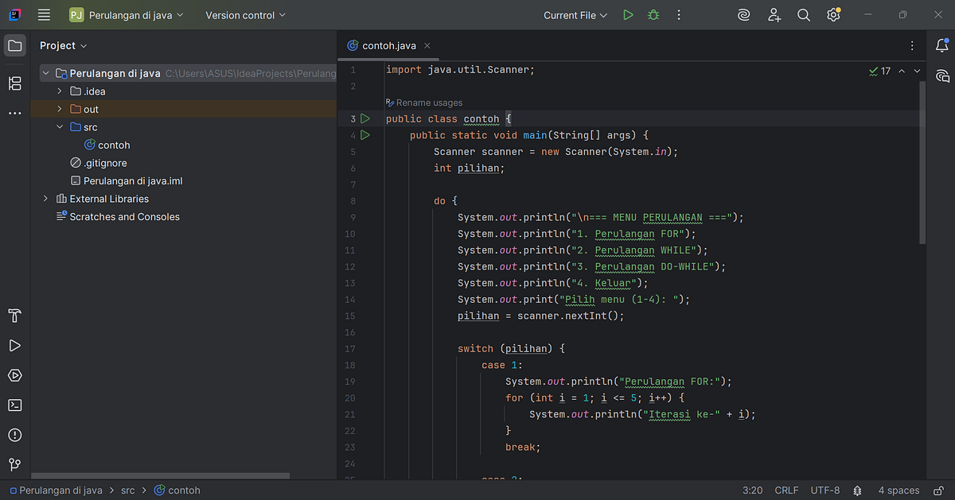955x500 pixels.
Task: Open the Terminal tool window
Action: point(14,405)
